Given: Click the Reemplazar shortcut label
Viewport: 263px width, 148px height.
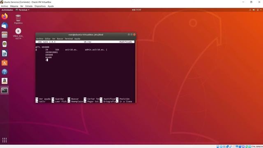Looking at the screenshot, I should pyautogui.click(x=77, y=102).
